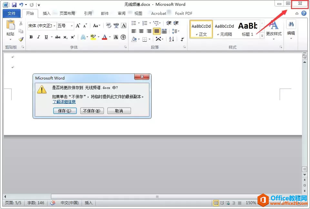
Task: Click the Distributed alignment icon
Action: [x=164, y=31]
